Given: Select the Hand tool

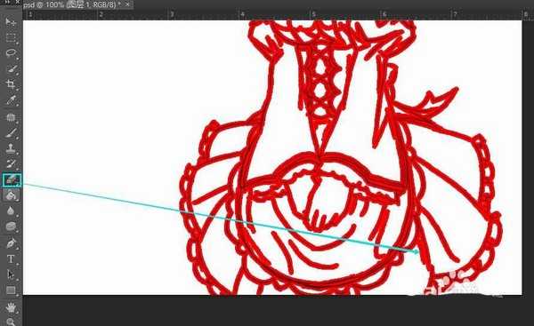Looking at the screenshot, I should (11, 307).
